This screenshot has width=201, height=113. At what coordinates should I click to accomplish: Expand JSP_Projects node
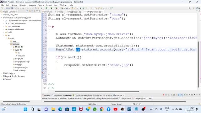pyautogui.click(x=1, y=73)
